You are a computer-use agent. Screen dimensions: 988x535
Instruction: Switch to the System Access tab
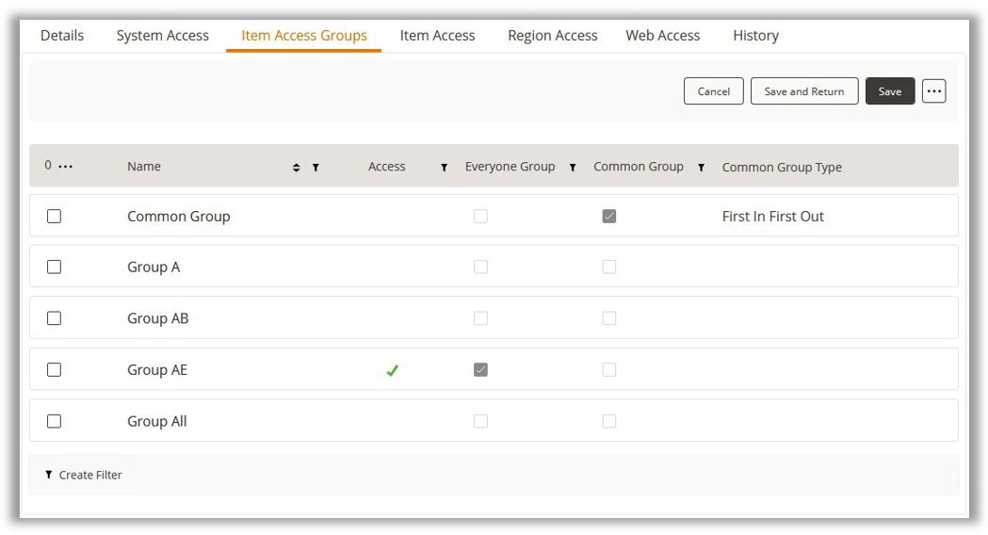(162, 36)
